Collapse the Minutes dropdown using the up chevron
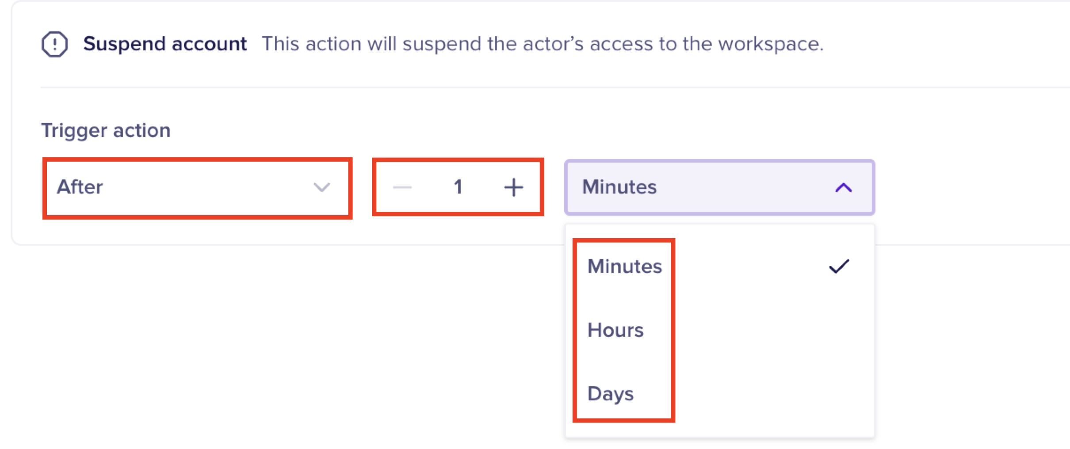Viewport: 1070px width, 449px height. pyautogui.click(x=843, y=188)
